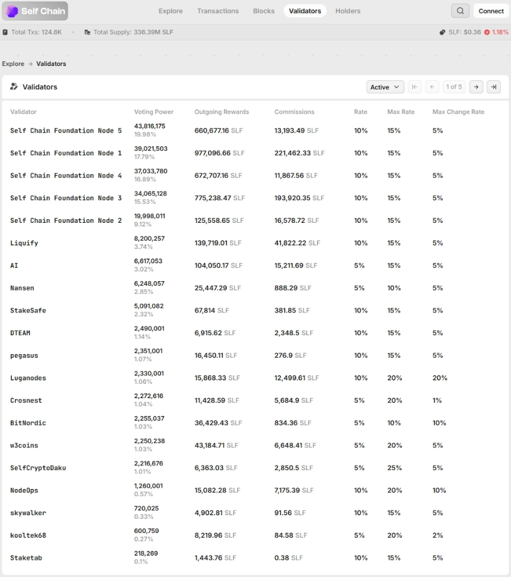Screen dimensions: 511x577
Task: Open the Luganodes validator
Action: click(29, 379)
